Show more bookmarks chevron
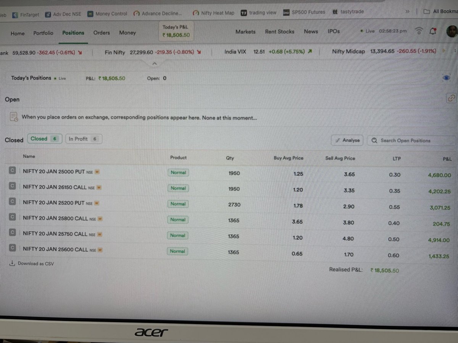The image size is (458, 343). (407, 11)
